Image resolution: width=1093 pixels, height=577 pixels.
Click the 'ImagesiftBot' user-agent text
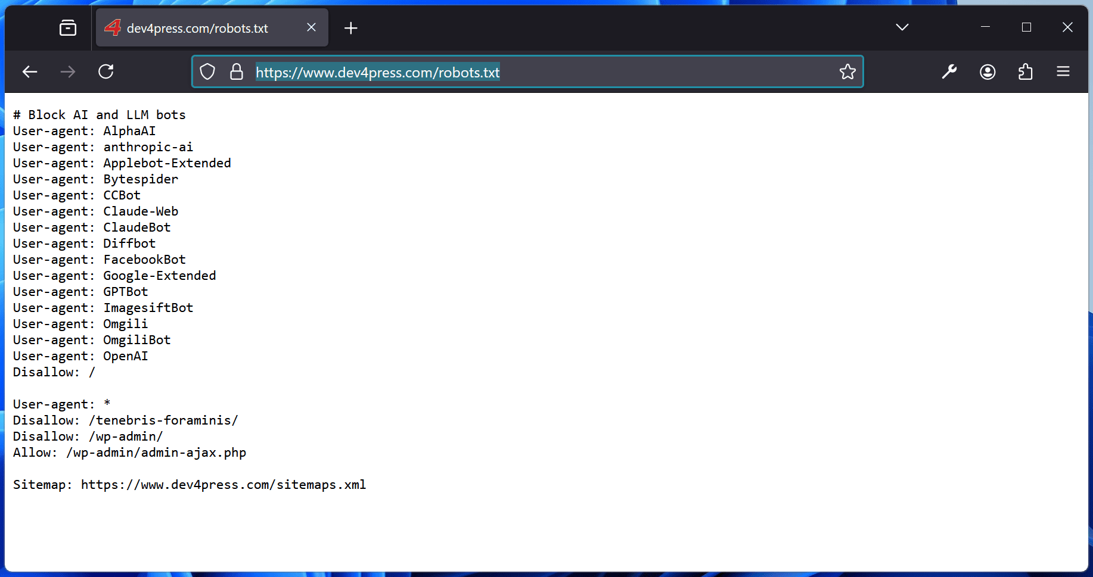[148, 308]
